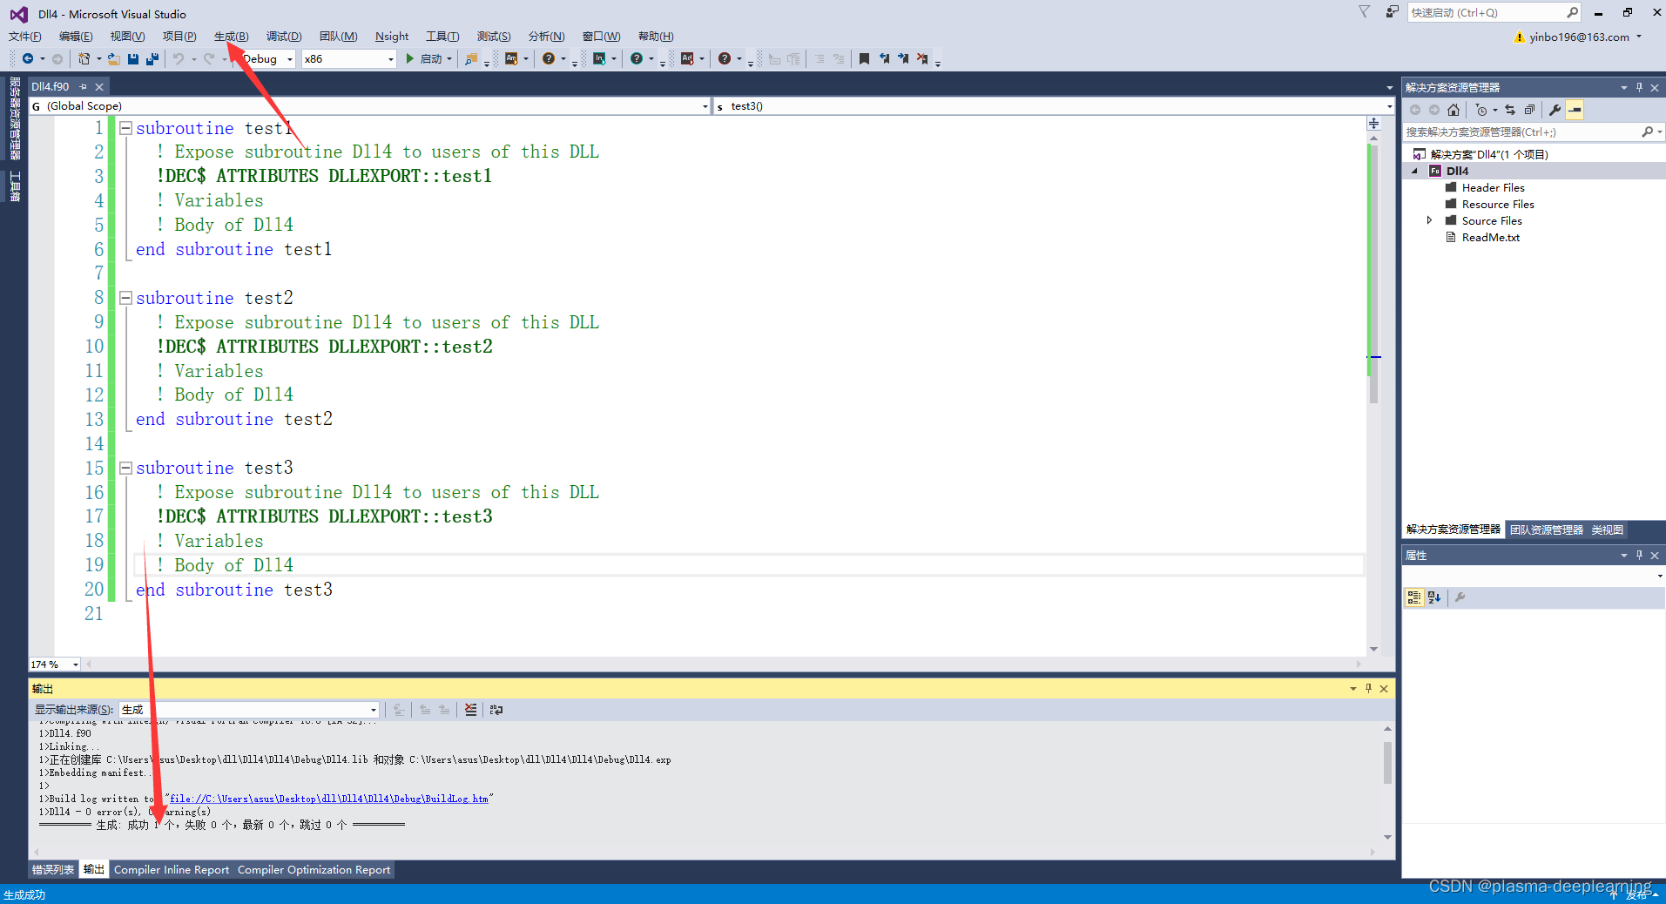
Task: Open the Debug configuration dropdown
Action: [290, 58]
